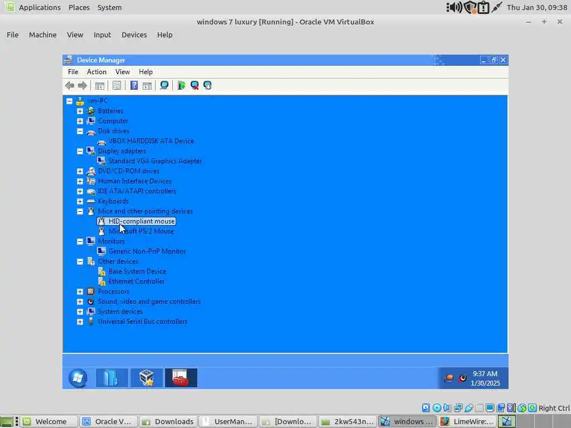This screenshot has width=571, height=428.
Task: Switch to the LimeWire taskbar window
Action: [x=467, y=421]
